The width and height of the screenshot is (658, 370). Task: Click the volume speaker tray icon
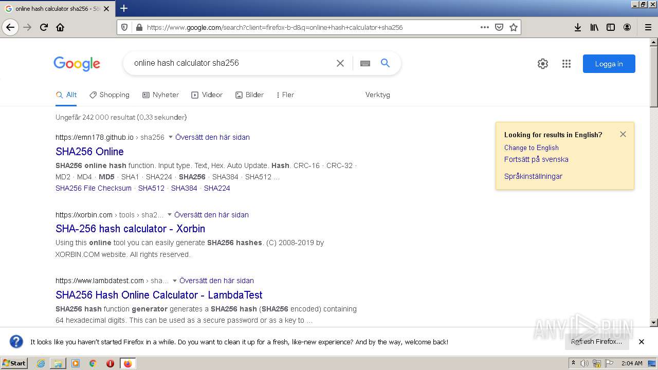[x=584, y=363]
